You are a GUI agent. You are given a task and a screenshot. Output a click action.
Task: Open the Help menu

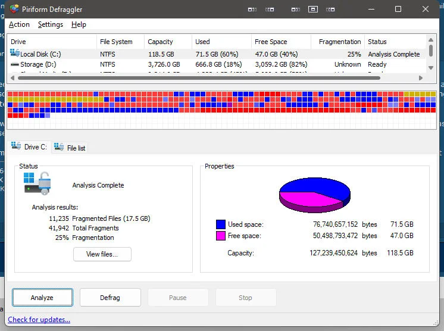tap(79, 24)
